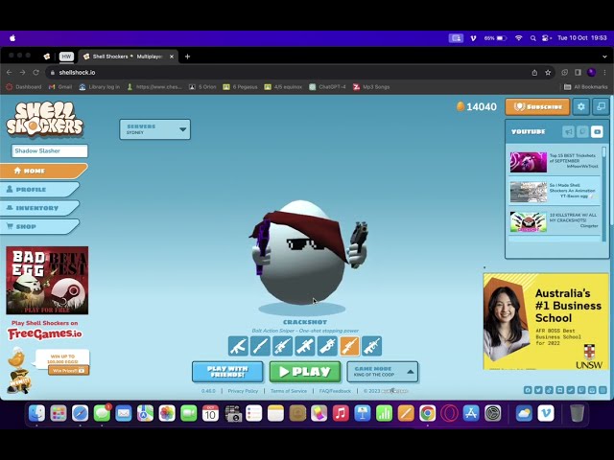Click the share icon in address bar
The height and width of the screenshot is (460, 614).
tap(534, 73)
